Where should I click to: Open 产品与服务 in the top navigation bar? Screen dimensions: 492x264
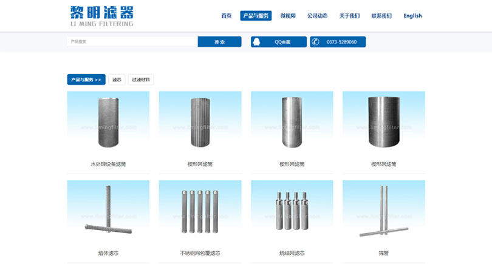(256, 16)
